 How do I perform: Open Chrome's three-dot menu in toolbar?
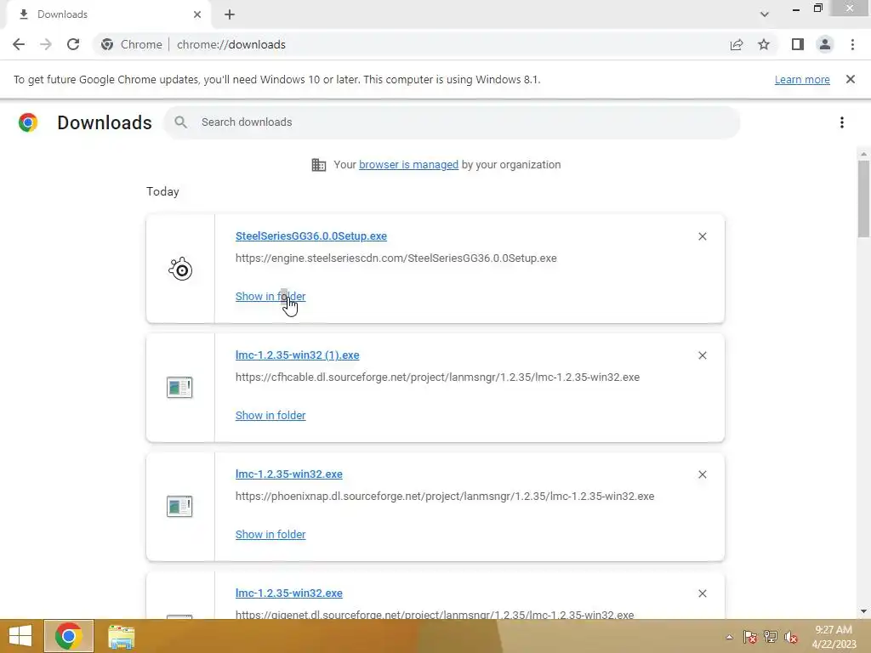click(852, 44)
